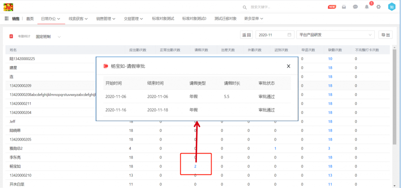
Task: Open the settings gear icon
Action: click(x=378, y=7)
